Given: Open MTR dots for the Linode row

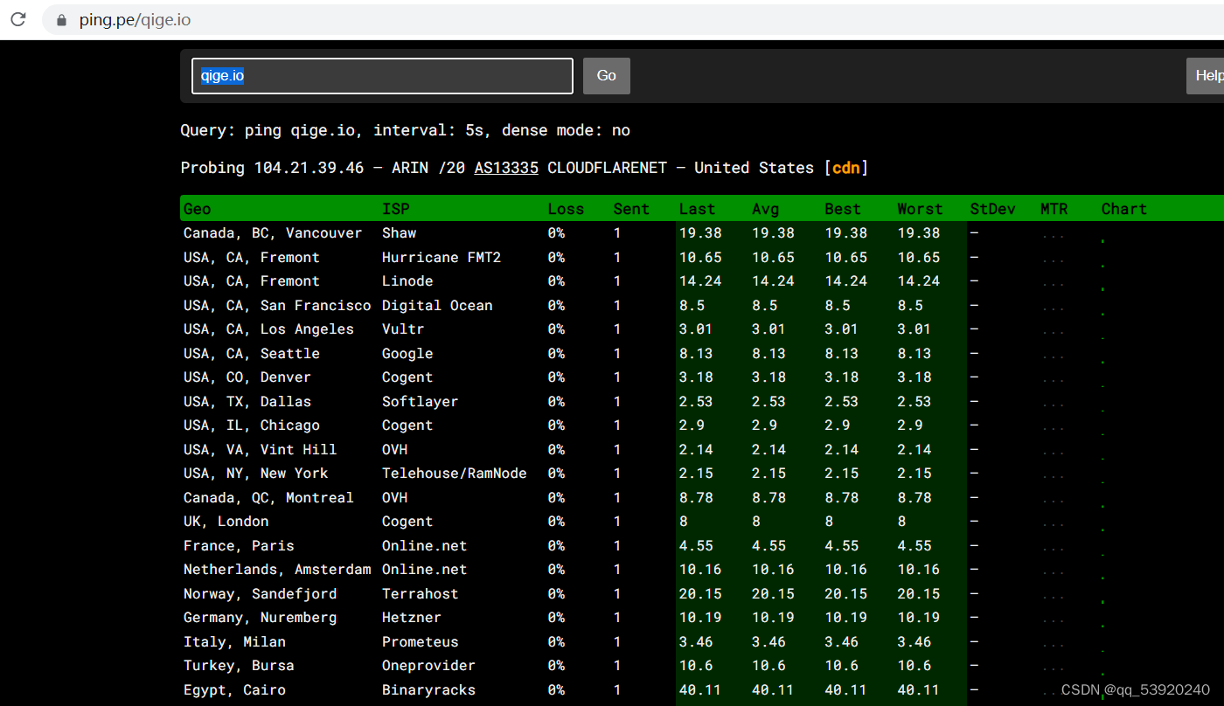Looking at the screenshot, I should (x=1054, y=283).
